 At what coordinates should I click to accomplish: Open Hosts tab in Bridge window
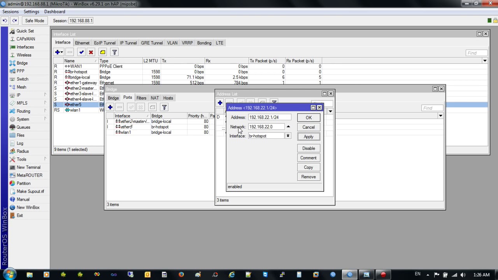(x=168, y=98)
